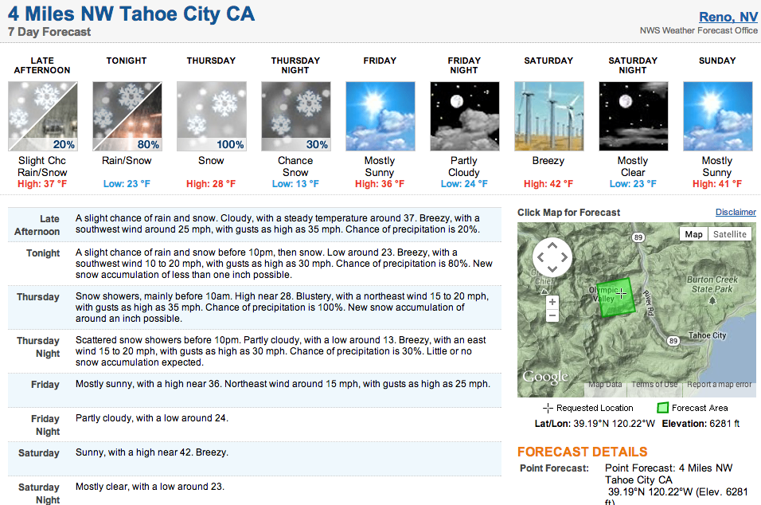The height and width of the screenshot is (505, 761).
Task: Zoom out on the map
Action: [552, 315]
